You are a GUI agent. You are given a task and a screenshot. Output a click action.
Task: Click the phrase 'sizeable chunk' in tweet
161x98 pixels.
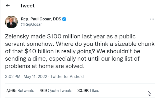click(135, 44)
